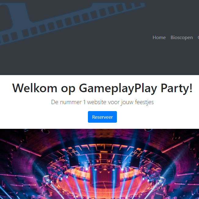
Task: Click the word 'Party!' in the heading
Action: point(176,88)
